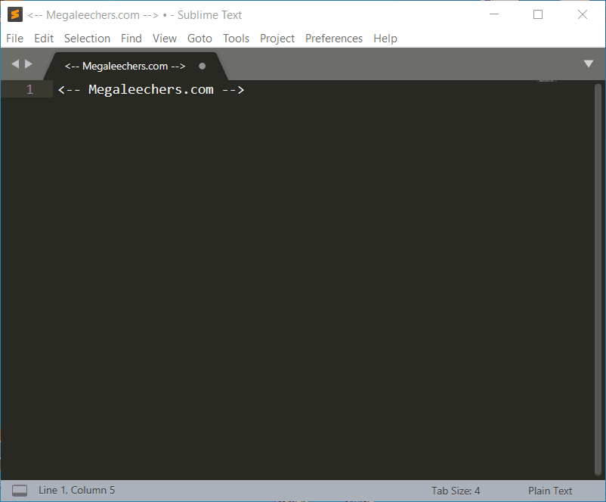Screen dimensions: 606x502
Task: Go to next tab with right arrow
Action: (29, 64)
